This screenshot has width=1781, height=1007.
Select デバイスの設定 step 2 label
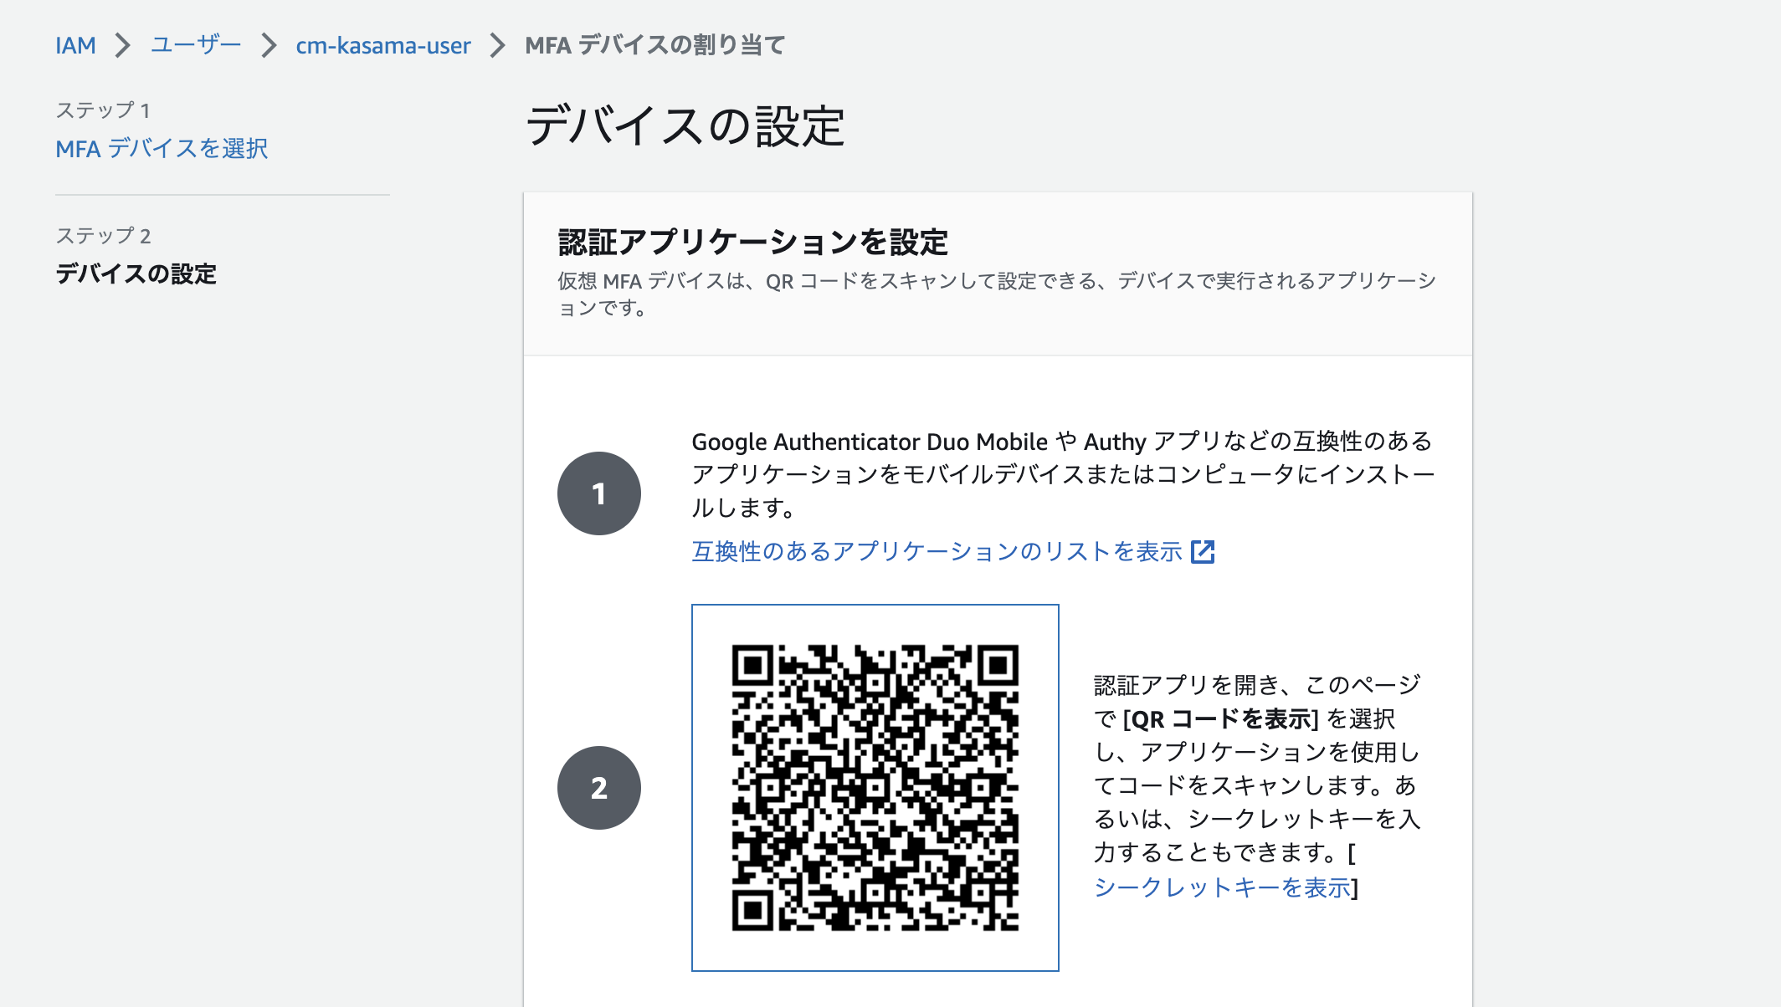[136, 273]
